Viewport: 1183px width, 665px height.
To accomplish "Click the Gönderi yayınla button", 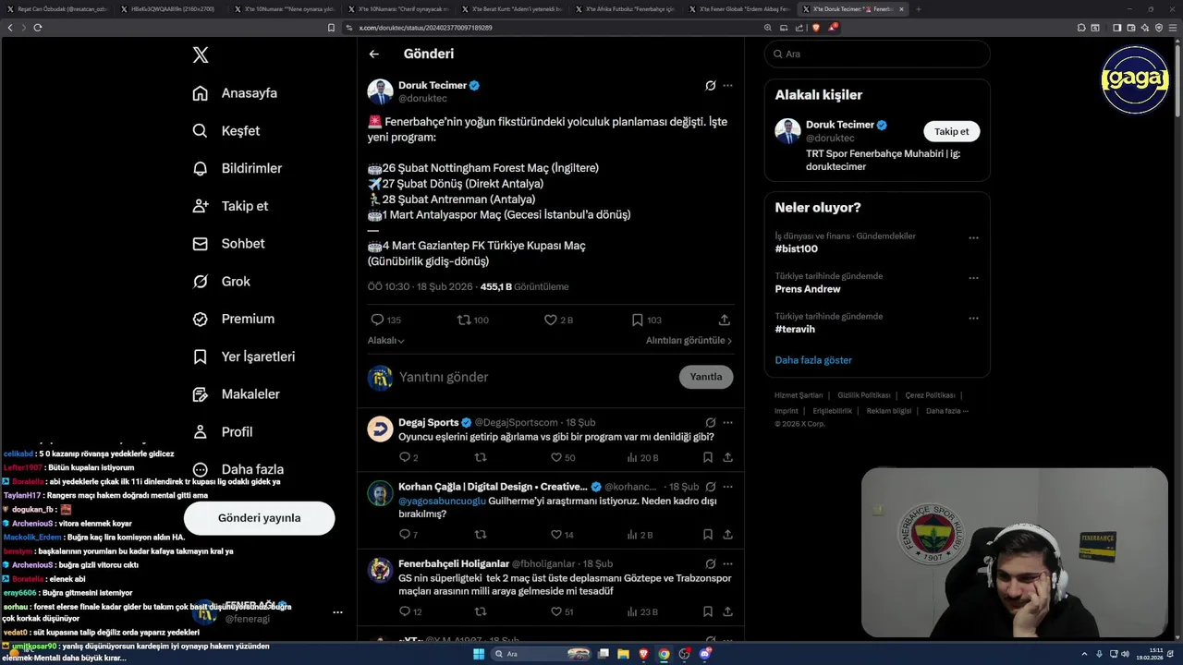I will point(259,518).
